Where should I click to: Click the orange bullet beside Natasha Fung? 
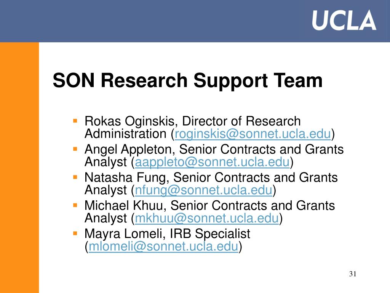tap(75, 177)
